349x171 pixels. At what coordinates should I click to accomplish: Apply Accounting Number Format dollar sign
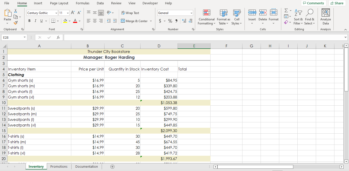pos(160,21)
